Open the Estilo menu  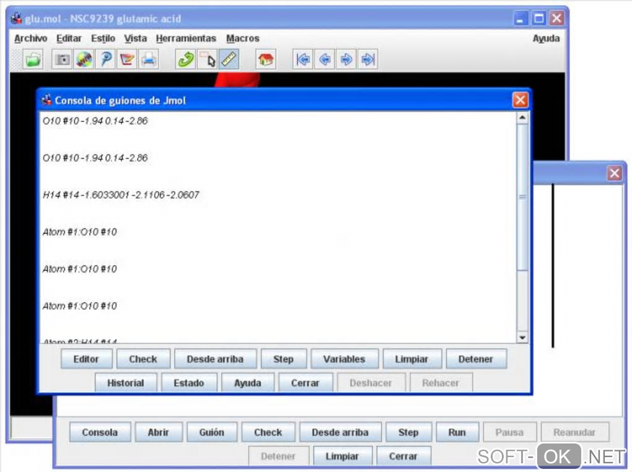click(x=103, y=38)
